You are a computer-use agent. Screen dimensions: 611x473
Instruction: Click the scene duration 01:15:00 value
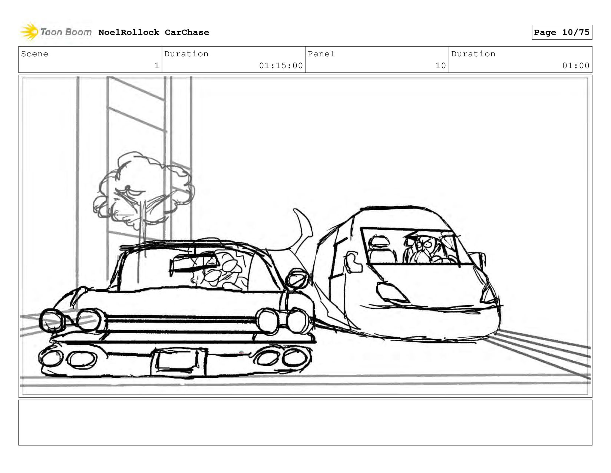pyautogui.click(x=281, y=66)
